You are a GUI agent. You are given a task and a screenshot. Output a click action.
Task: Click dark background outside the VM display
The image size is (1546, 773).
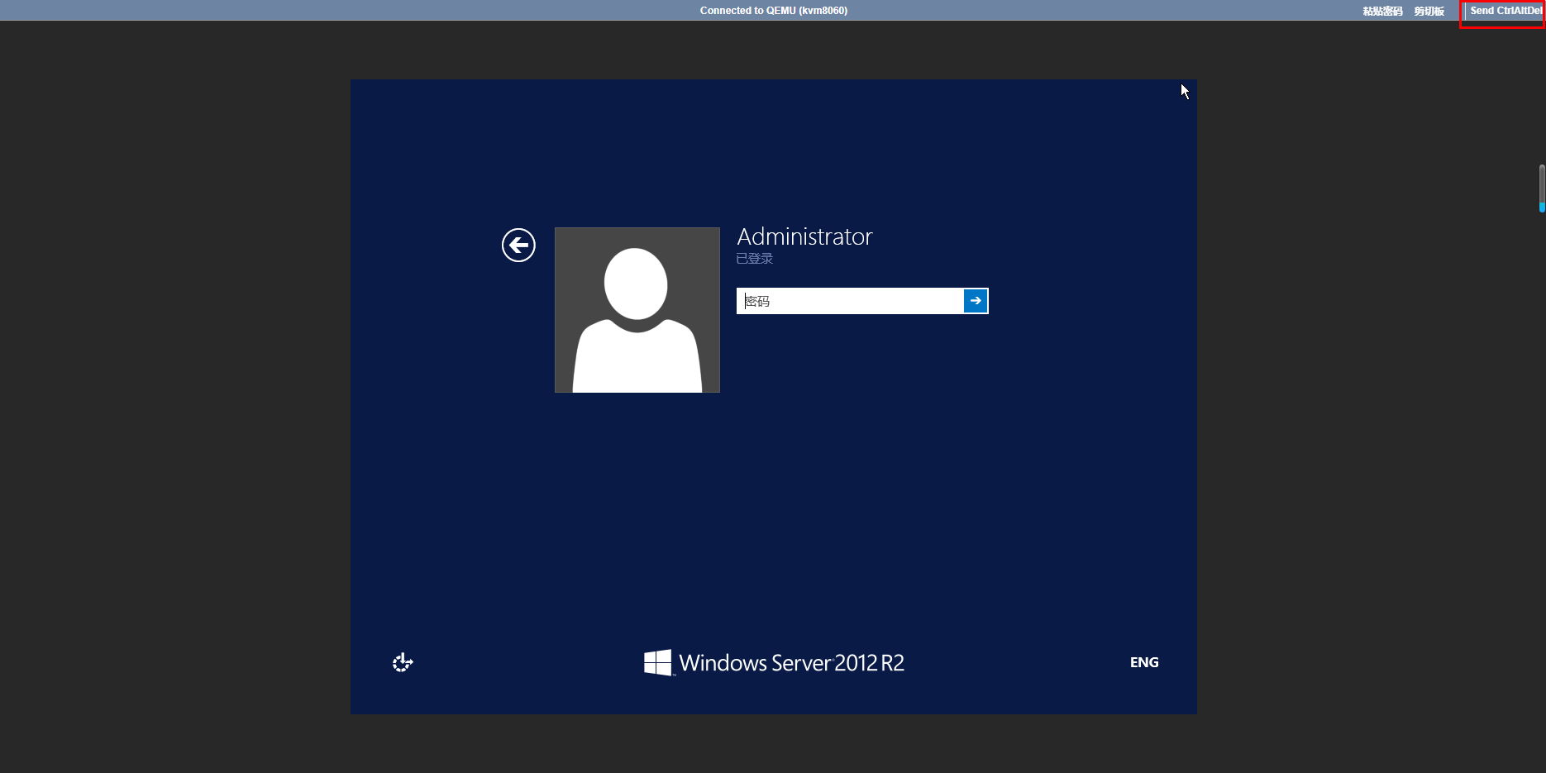(x=165, y=413)
